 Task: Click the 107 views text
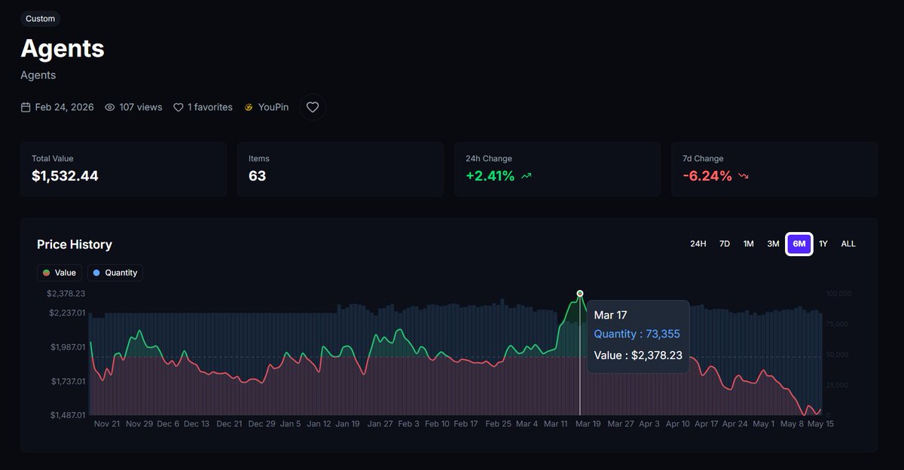[141, 107]
